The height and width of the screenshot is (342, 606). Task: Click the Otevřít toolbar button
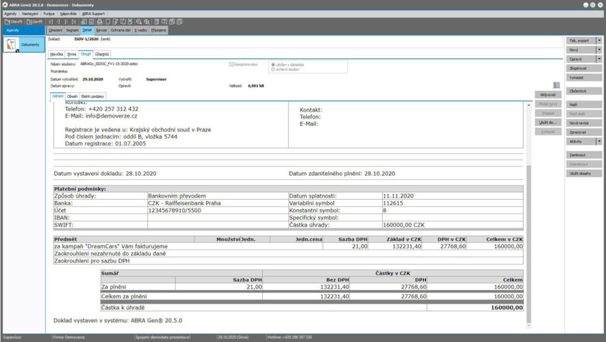[x=13, y=21]
